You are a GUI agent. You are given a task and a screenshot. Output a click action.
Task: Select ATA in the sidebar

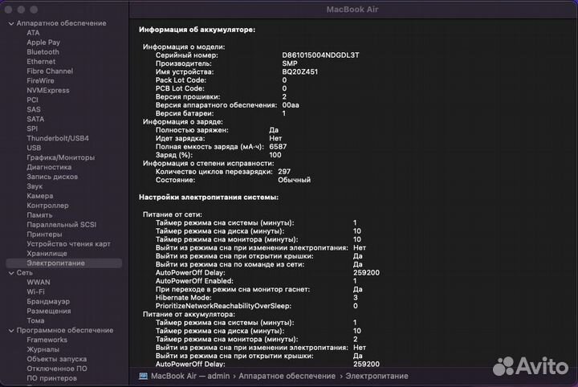(33, 33)
